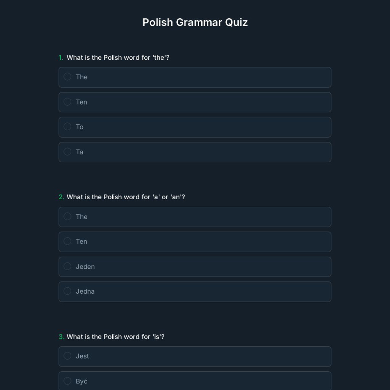The image size is (390, 390).
Task: Select 'Jeden' for question 2
Action: click(195, 266)
